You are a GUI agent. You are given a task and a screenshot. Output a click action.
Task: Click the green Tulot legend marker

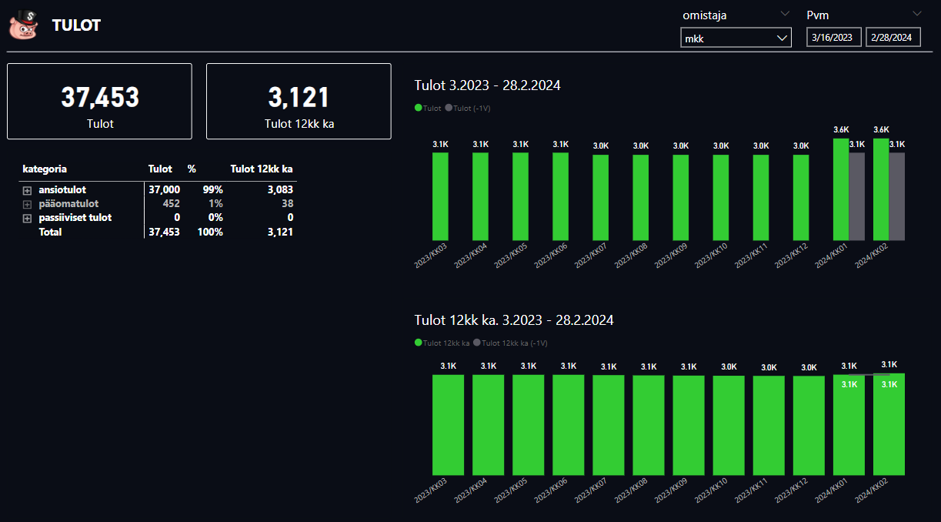pyautogui.click(x=419, y=108)
